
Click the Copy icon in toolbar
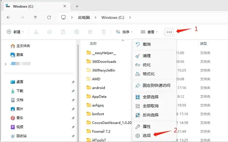pos(49,32)
